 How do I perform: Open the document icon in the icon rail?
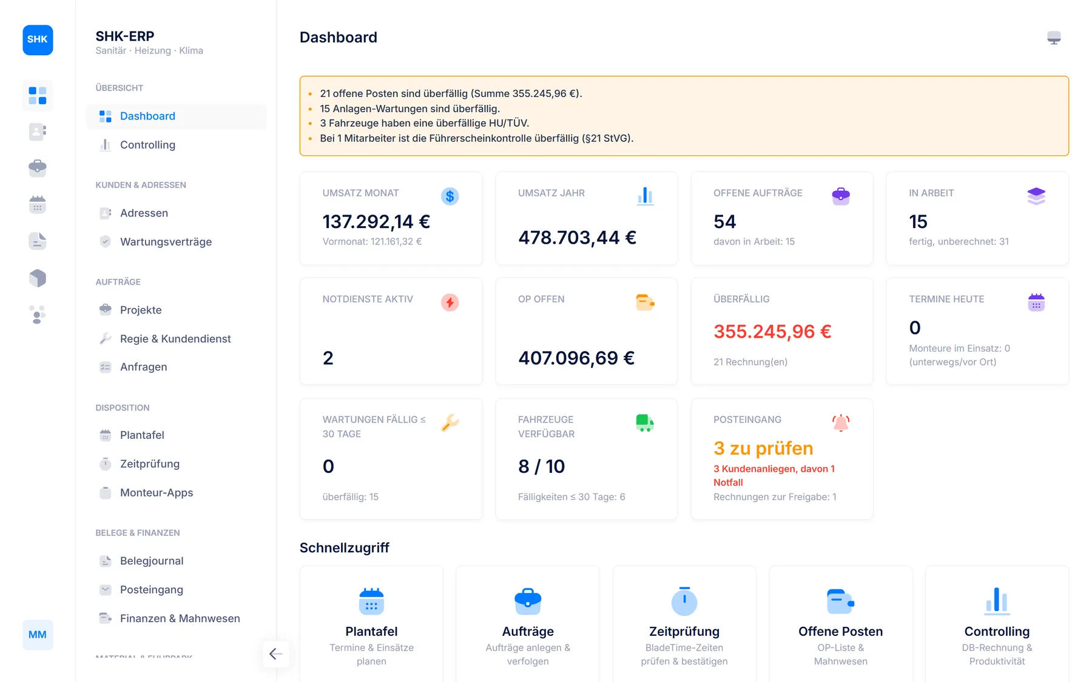38,241
